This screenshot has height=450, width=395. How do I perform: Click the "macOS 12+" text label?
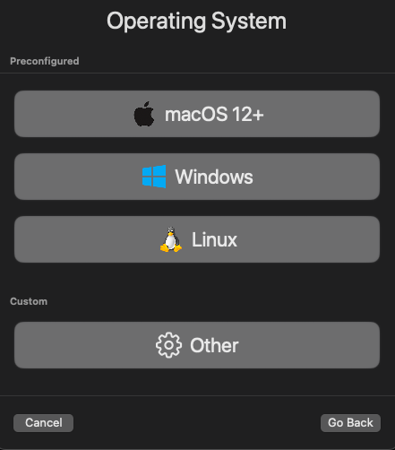pyautogui.click(x=214, y=115)
